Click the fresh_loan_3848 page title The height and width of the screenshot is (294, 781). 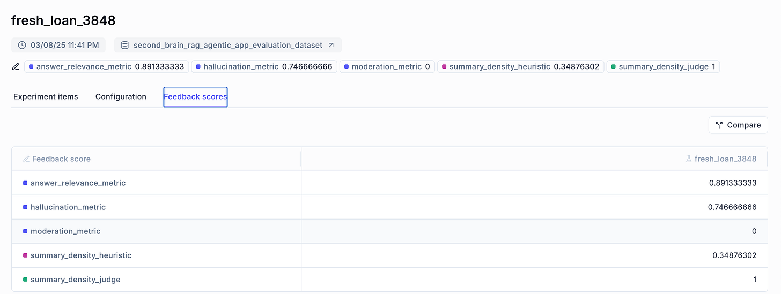coord(63,20)
